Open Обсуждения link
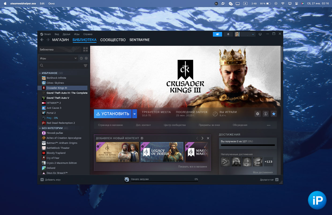332x215 pixels. (240, 125)
